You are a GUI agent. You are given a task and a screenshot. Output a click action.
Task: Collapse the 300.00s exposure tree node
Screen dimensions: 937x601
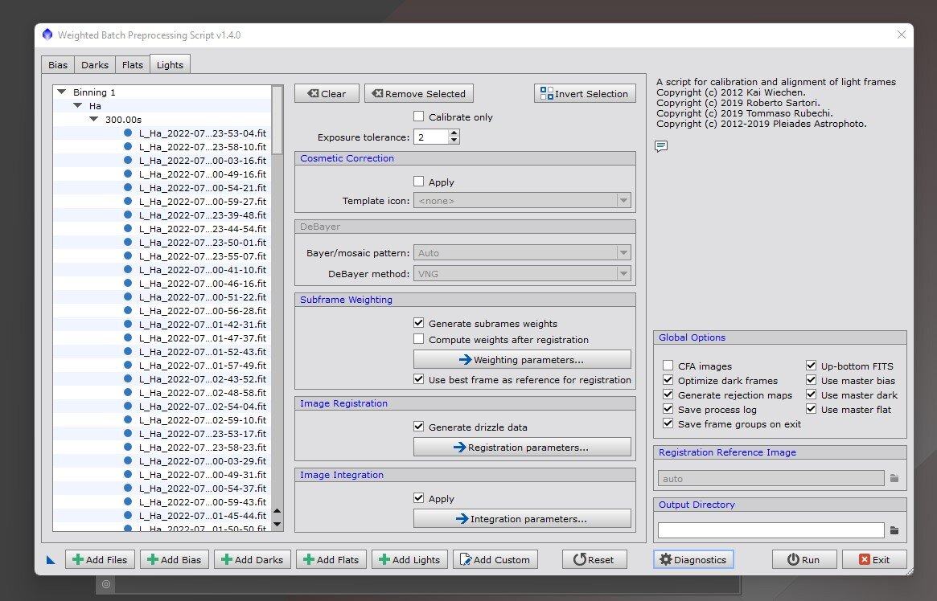(x=94, y=120)
